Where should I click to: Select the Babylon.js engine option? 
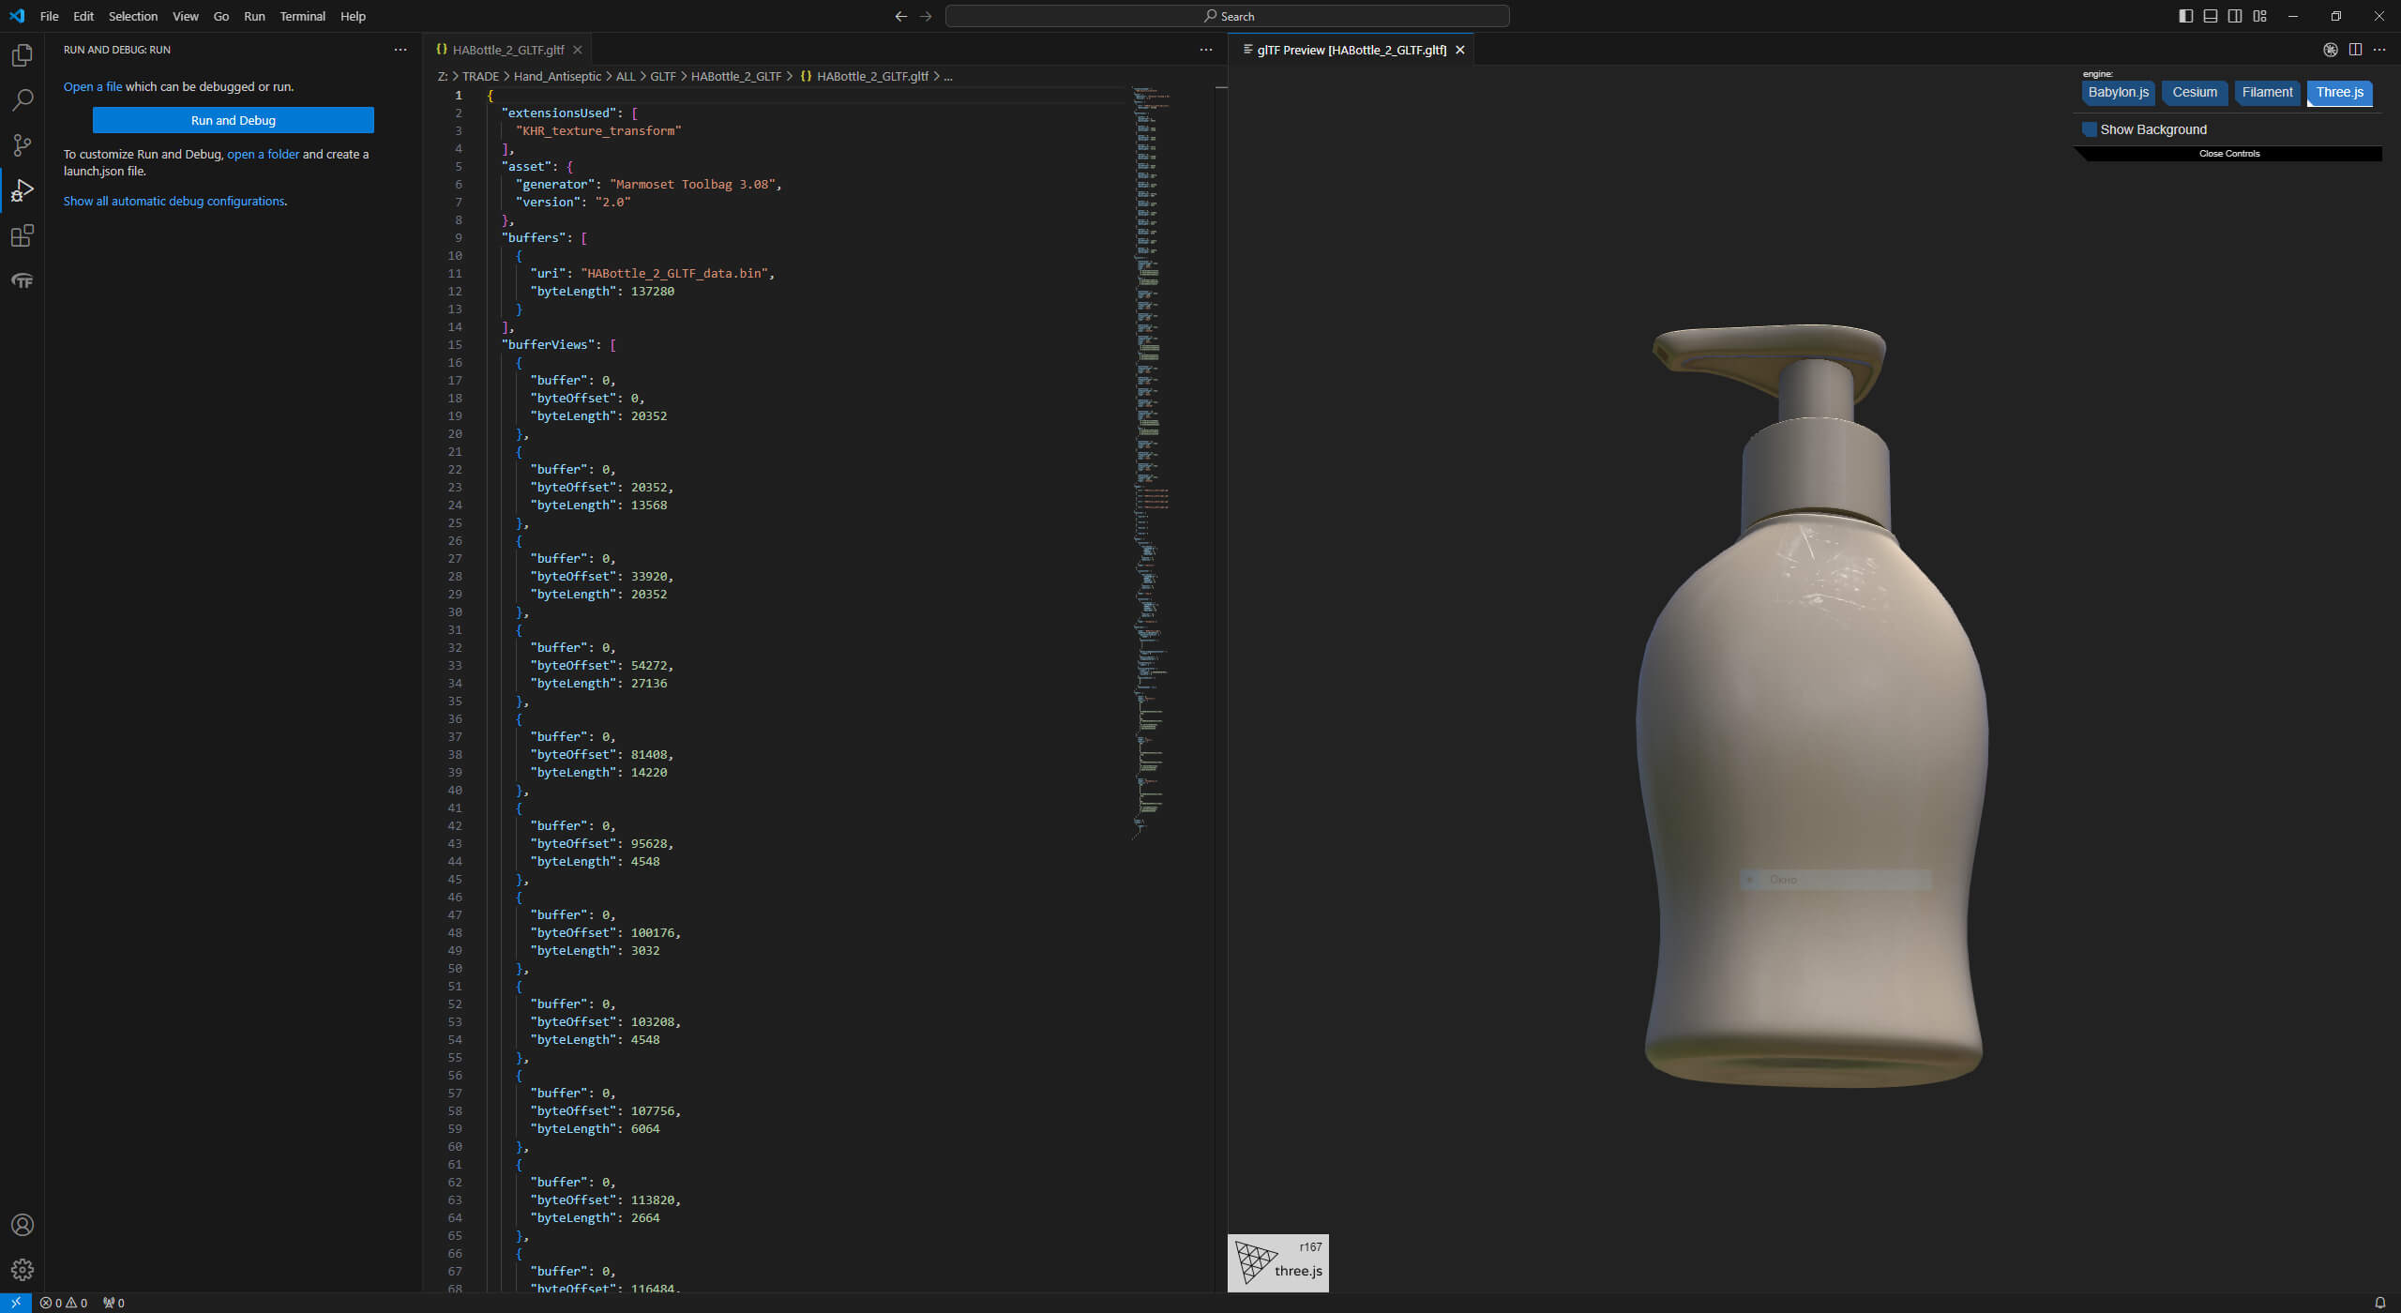pyautogui.click(x=2118, y=92)
